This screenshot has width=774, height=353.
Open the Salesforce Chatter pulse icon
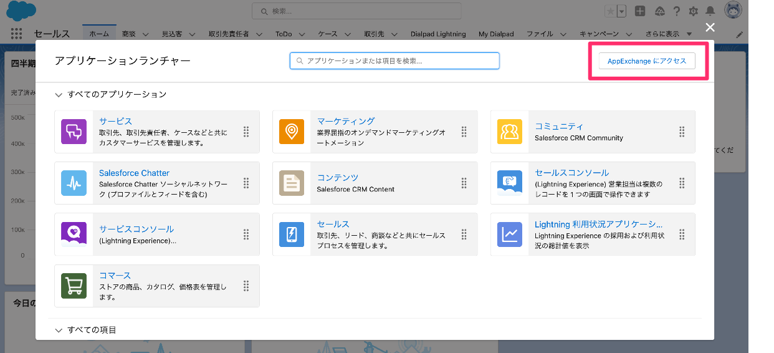(74, 183)
